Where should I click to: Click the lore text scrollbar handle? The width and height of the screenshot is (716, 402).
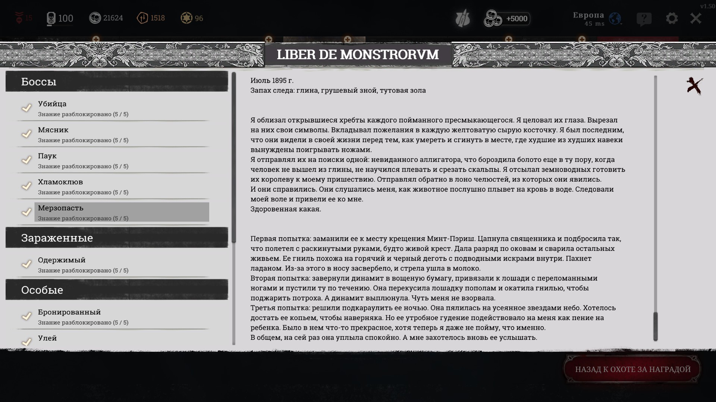655,326
